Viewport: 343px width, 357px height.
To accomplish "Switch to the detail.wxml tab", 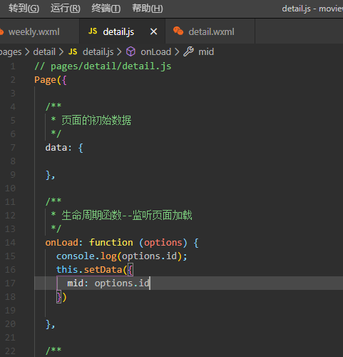I will pos(211,31).
